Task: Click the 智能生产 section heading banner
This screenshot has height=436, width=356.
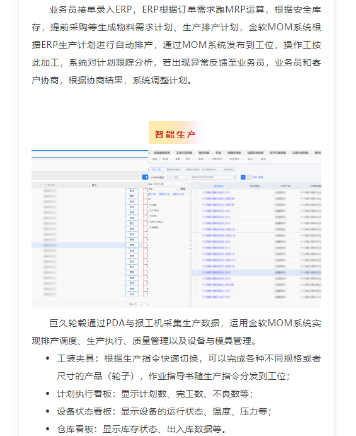Action: pyautogui.click(x=175, y=133)
